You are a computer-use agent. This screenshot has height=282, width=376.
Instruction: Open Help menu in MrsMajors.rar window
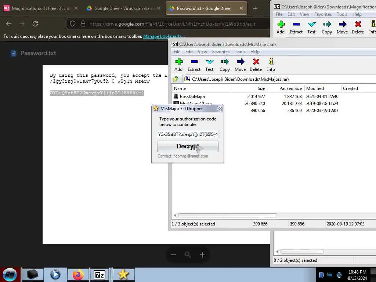pos(255,52)
